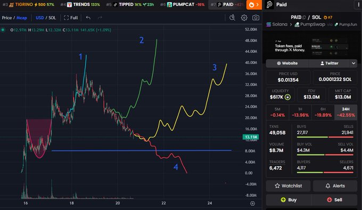Click the Solana chain link

coord(277,25)
